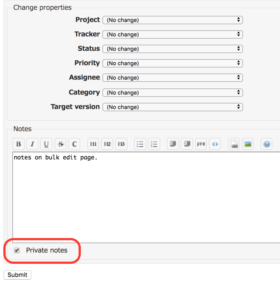Click the Submit button

[17, 275]
